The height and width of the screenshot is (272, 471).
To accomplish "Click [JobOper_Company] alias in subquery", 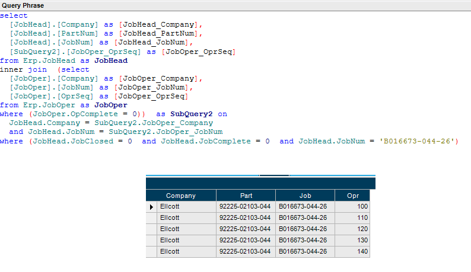I will coord(158,79).
